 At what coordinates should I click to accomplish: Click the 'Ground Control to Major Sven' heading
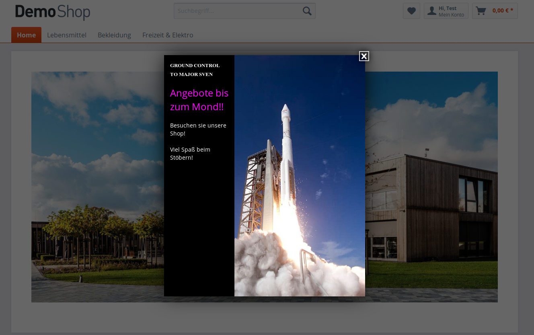pos(195,70)
